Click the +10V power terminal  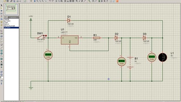(31, 20)
